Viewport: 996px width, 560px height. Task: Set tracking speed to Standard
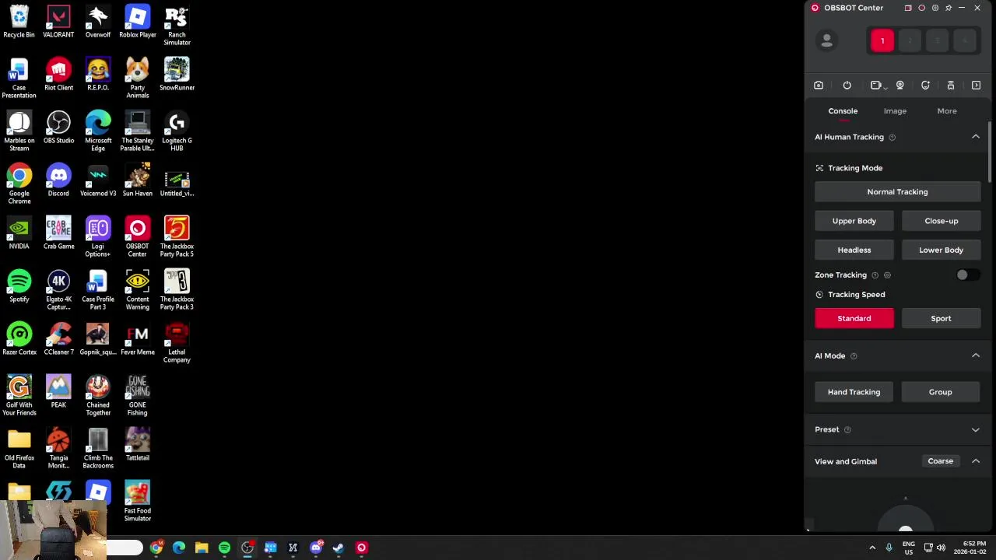click(x=854, y=318)
